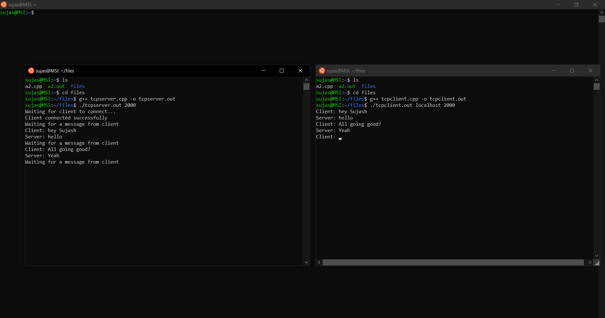Screen dimensions: 605x318
Task: Click the resize grip of the client terminal
Action: (x=597, y=263)
